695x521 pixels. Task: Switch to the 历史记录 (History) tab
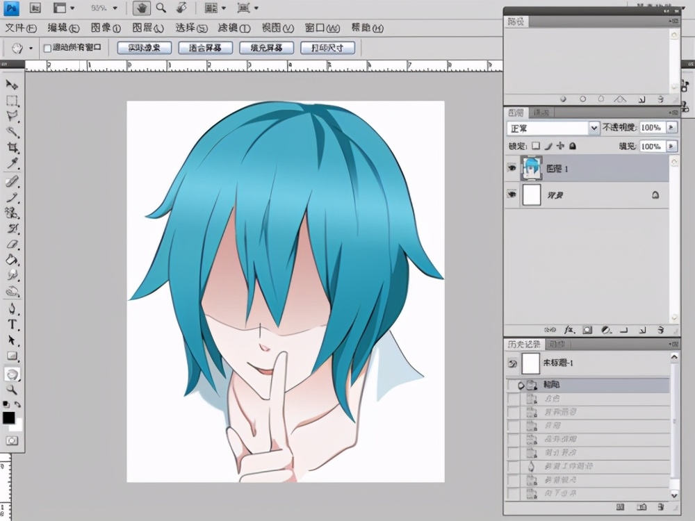[x=525, y=345]
